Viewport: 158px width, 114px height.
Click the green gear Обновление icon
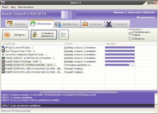pyautogui.click(x=33, y=24)
